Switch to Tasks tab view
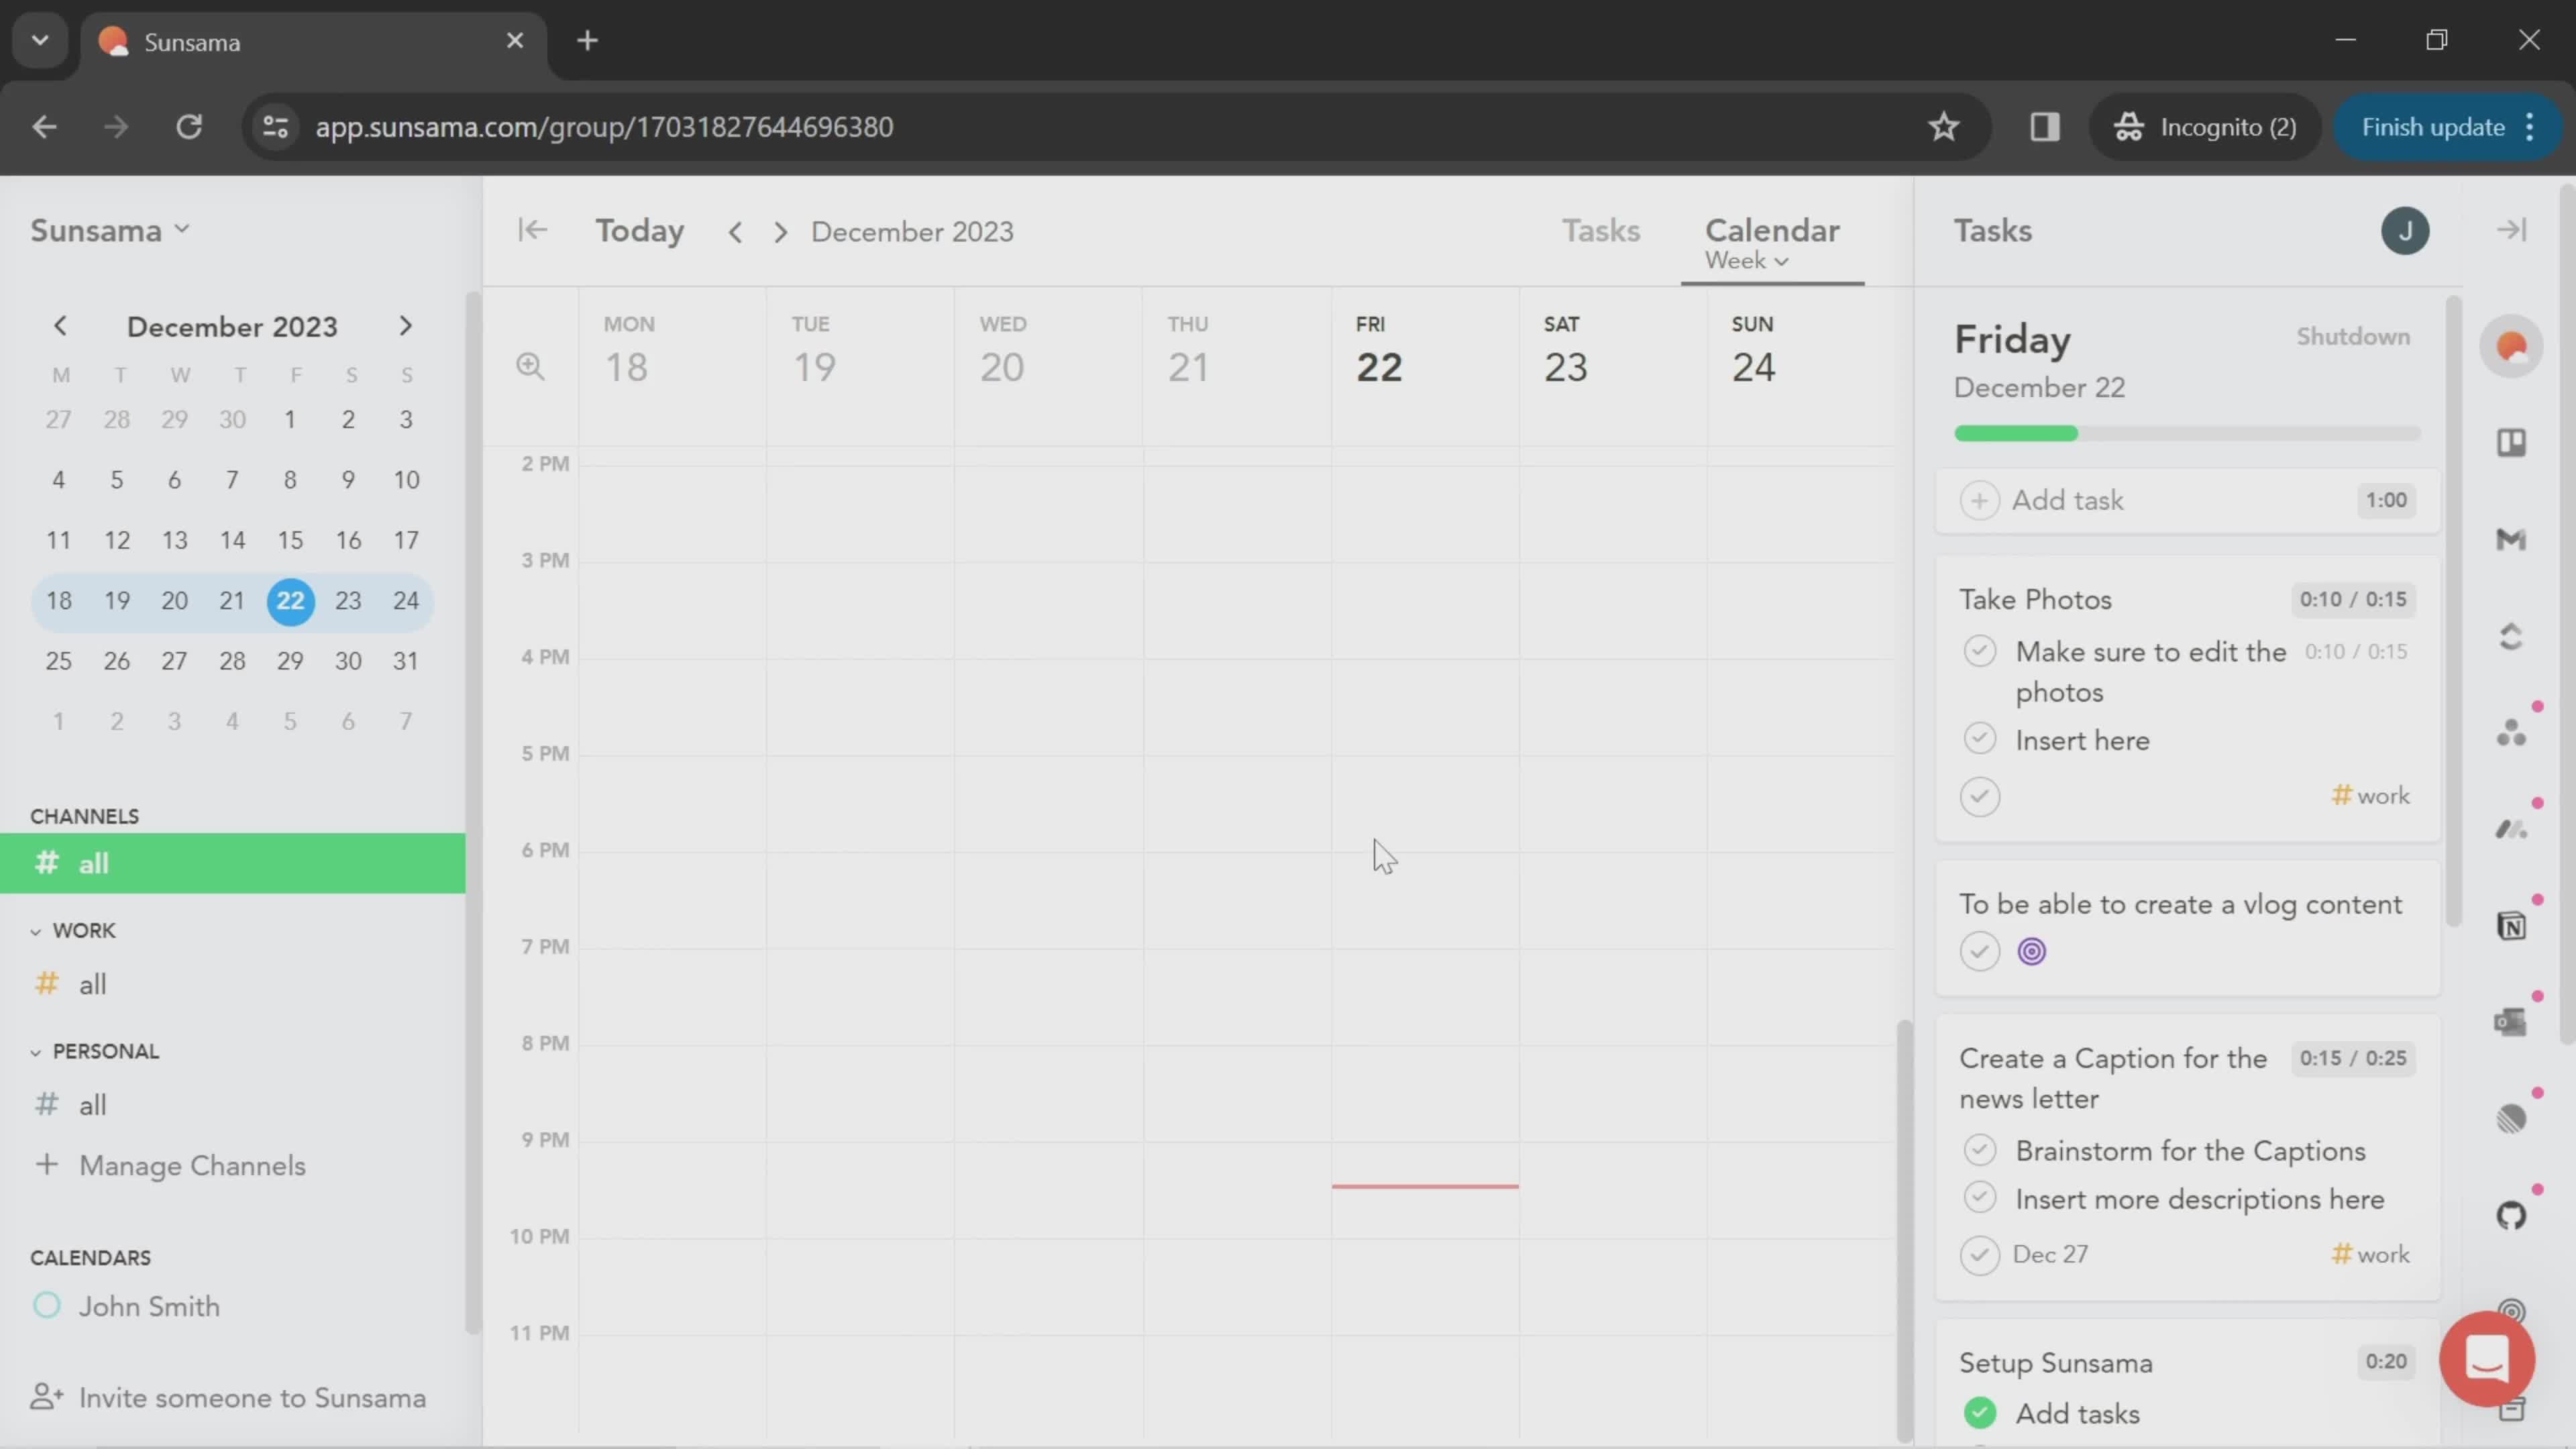Screen dimensions: 2576x1449 [1599, 230]
